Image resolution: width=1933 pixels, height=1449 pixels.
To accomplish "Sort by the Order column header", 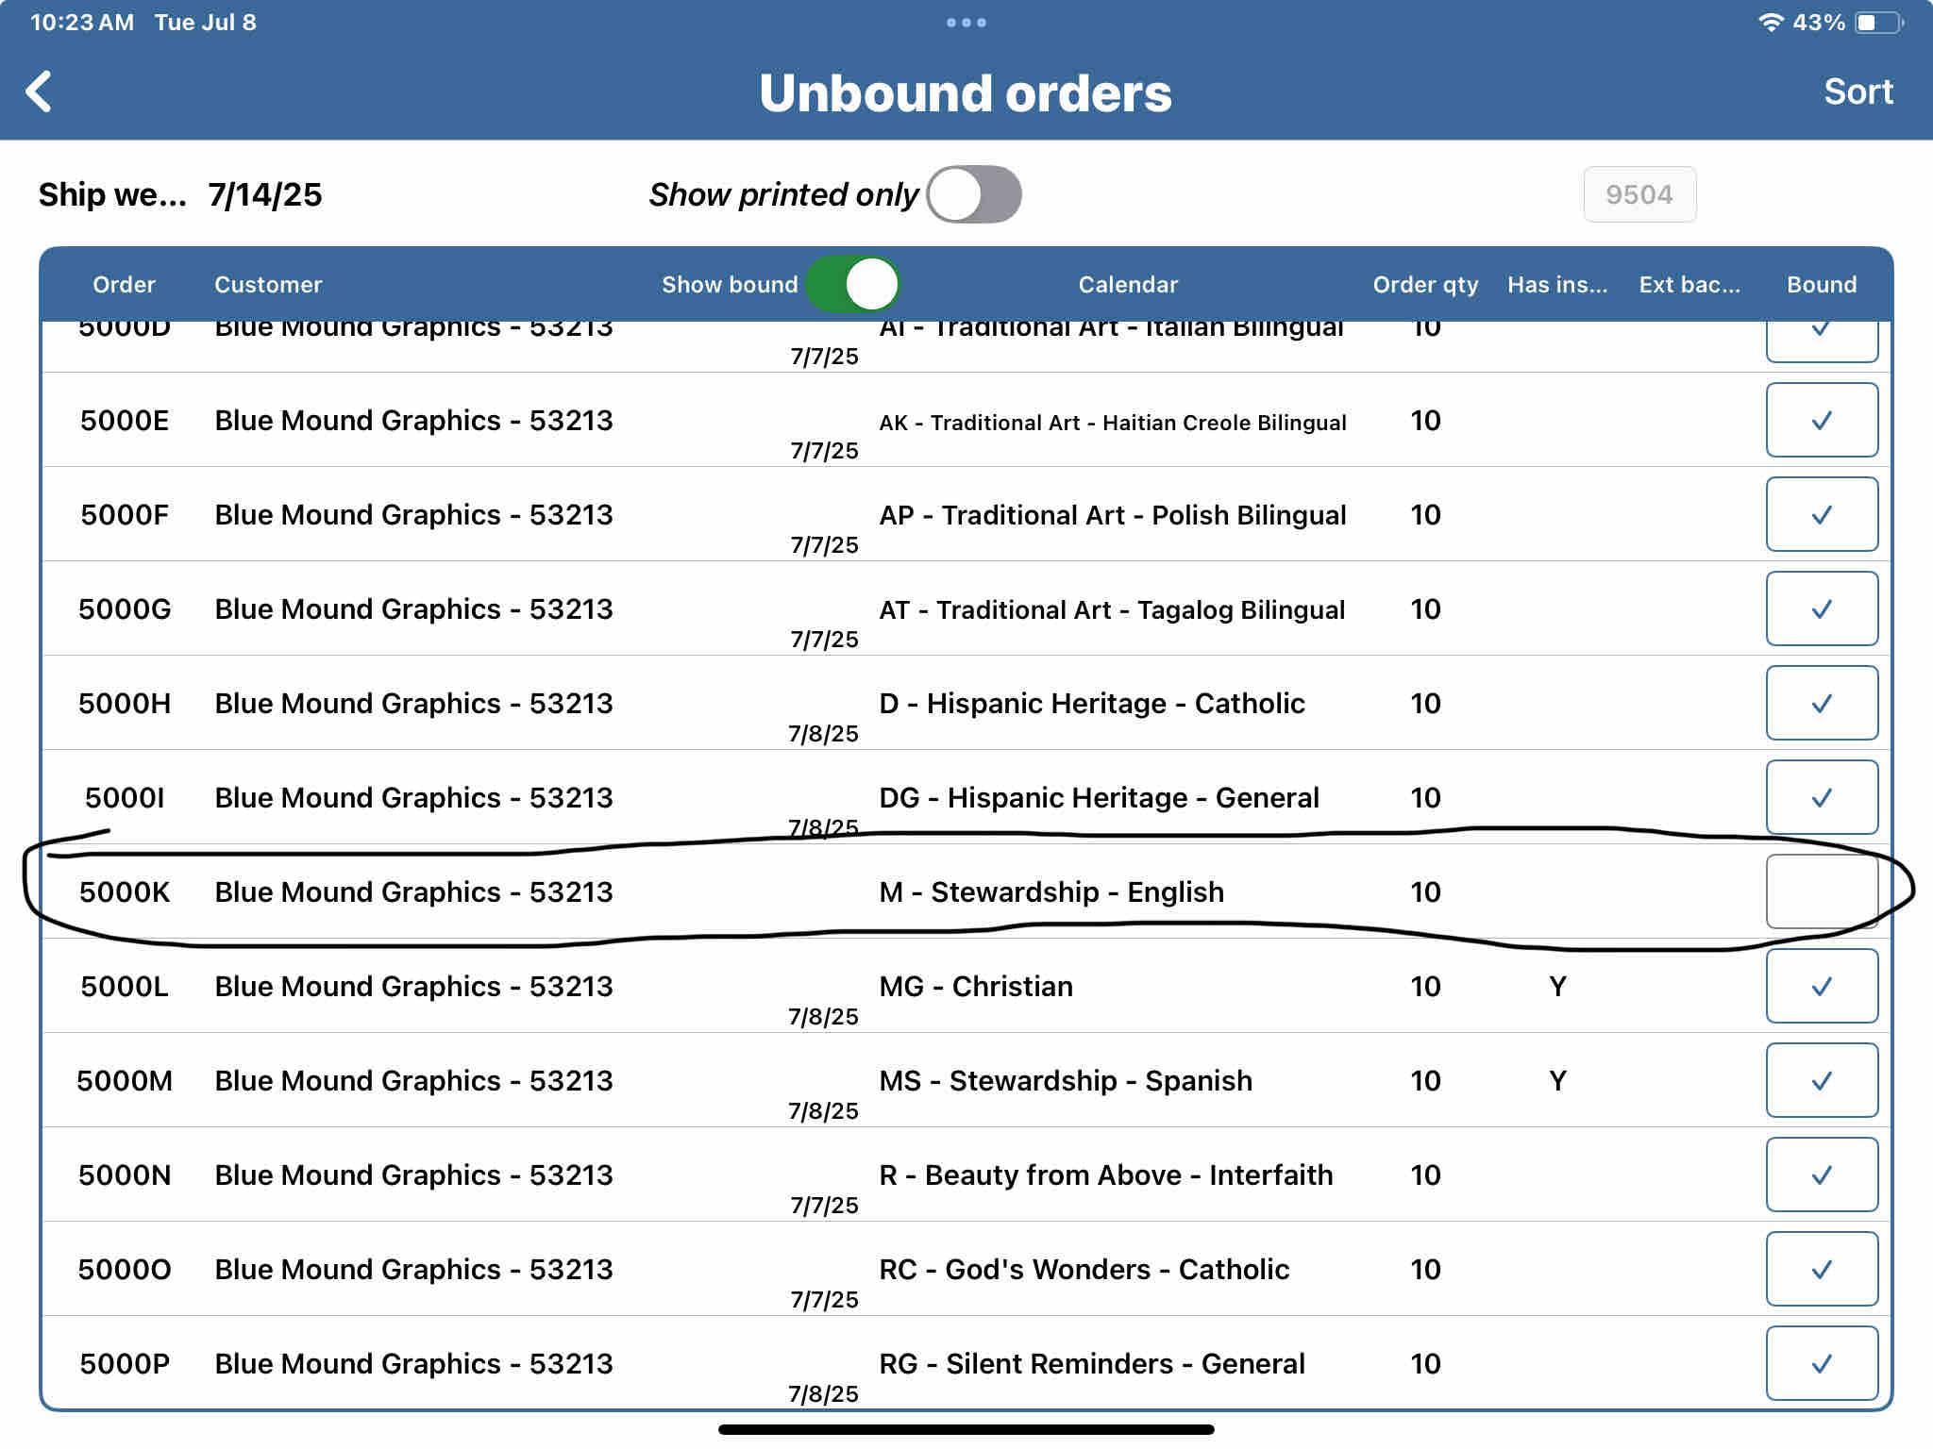I will point(124,285).
